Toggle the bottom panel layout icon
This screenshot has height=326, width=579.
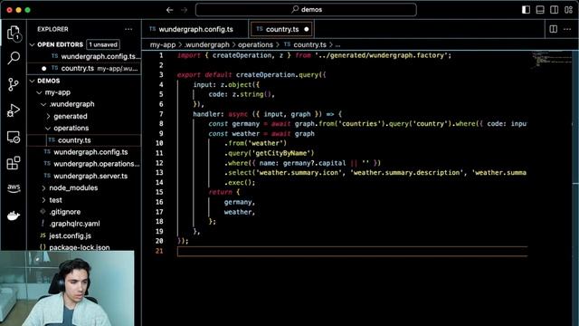[540, 10]
